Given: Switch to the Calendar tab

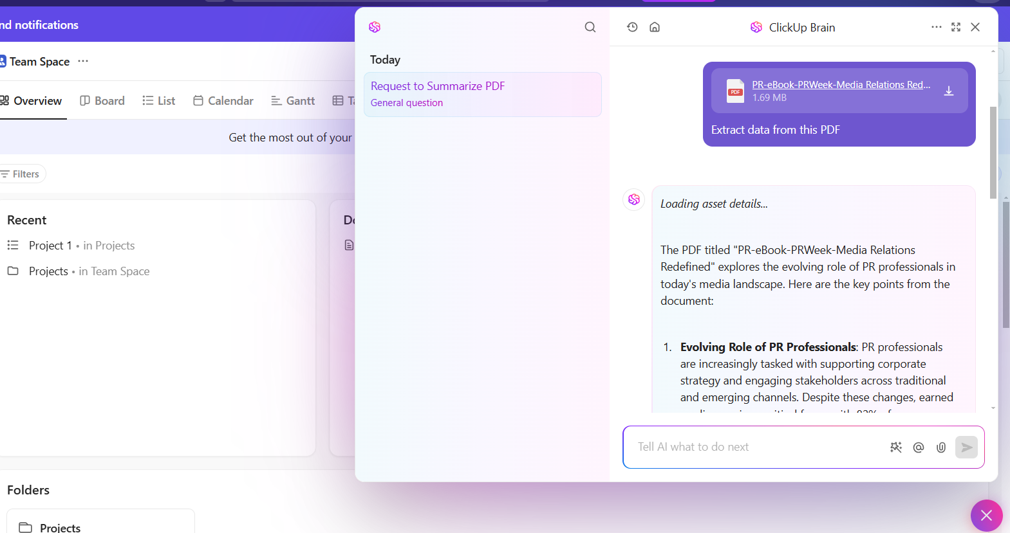Looking at the screenshot, I should (223, 101).
